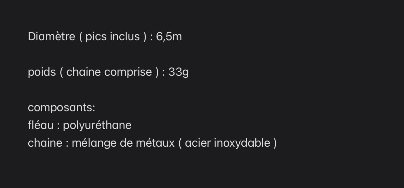Screen dimensions: 404x188
Task: Click 'chaine' in the last line
Action: click(45, 143)
